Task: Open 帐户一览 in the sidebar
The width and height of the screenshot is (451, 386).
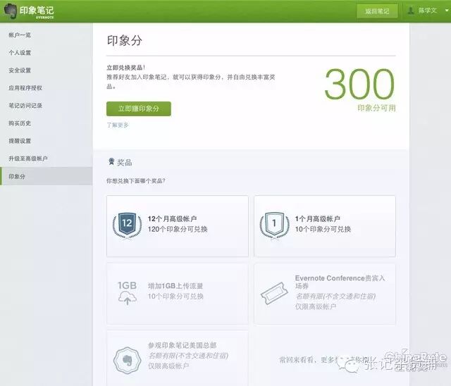Action: [20, 35]
